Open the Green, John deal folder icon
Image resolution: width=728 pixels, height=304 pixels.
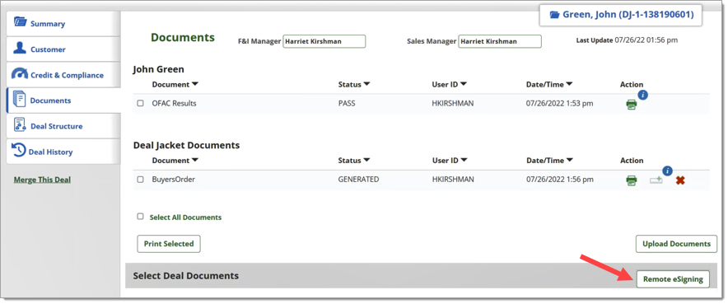[x=554, y=15]
